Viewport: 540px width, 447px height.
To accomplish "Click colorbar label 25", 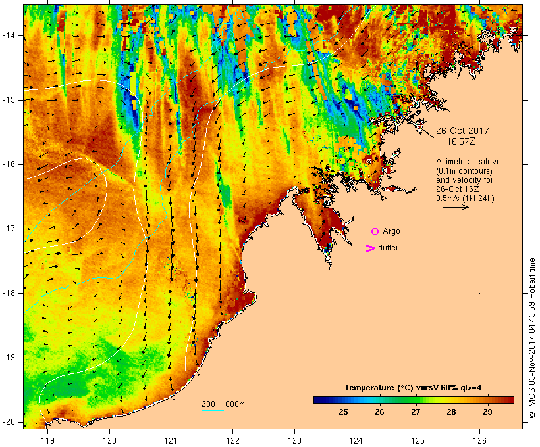I will pyautogui.click(x=343, y=412).
